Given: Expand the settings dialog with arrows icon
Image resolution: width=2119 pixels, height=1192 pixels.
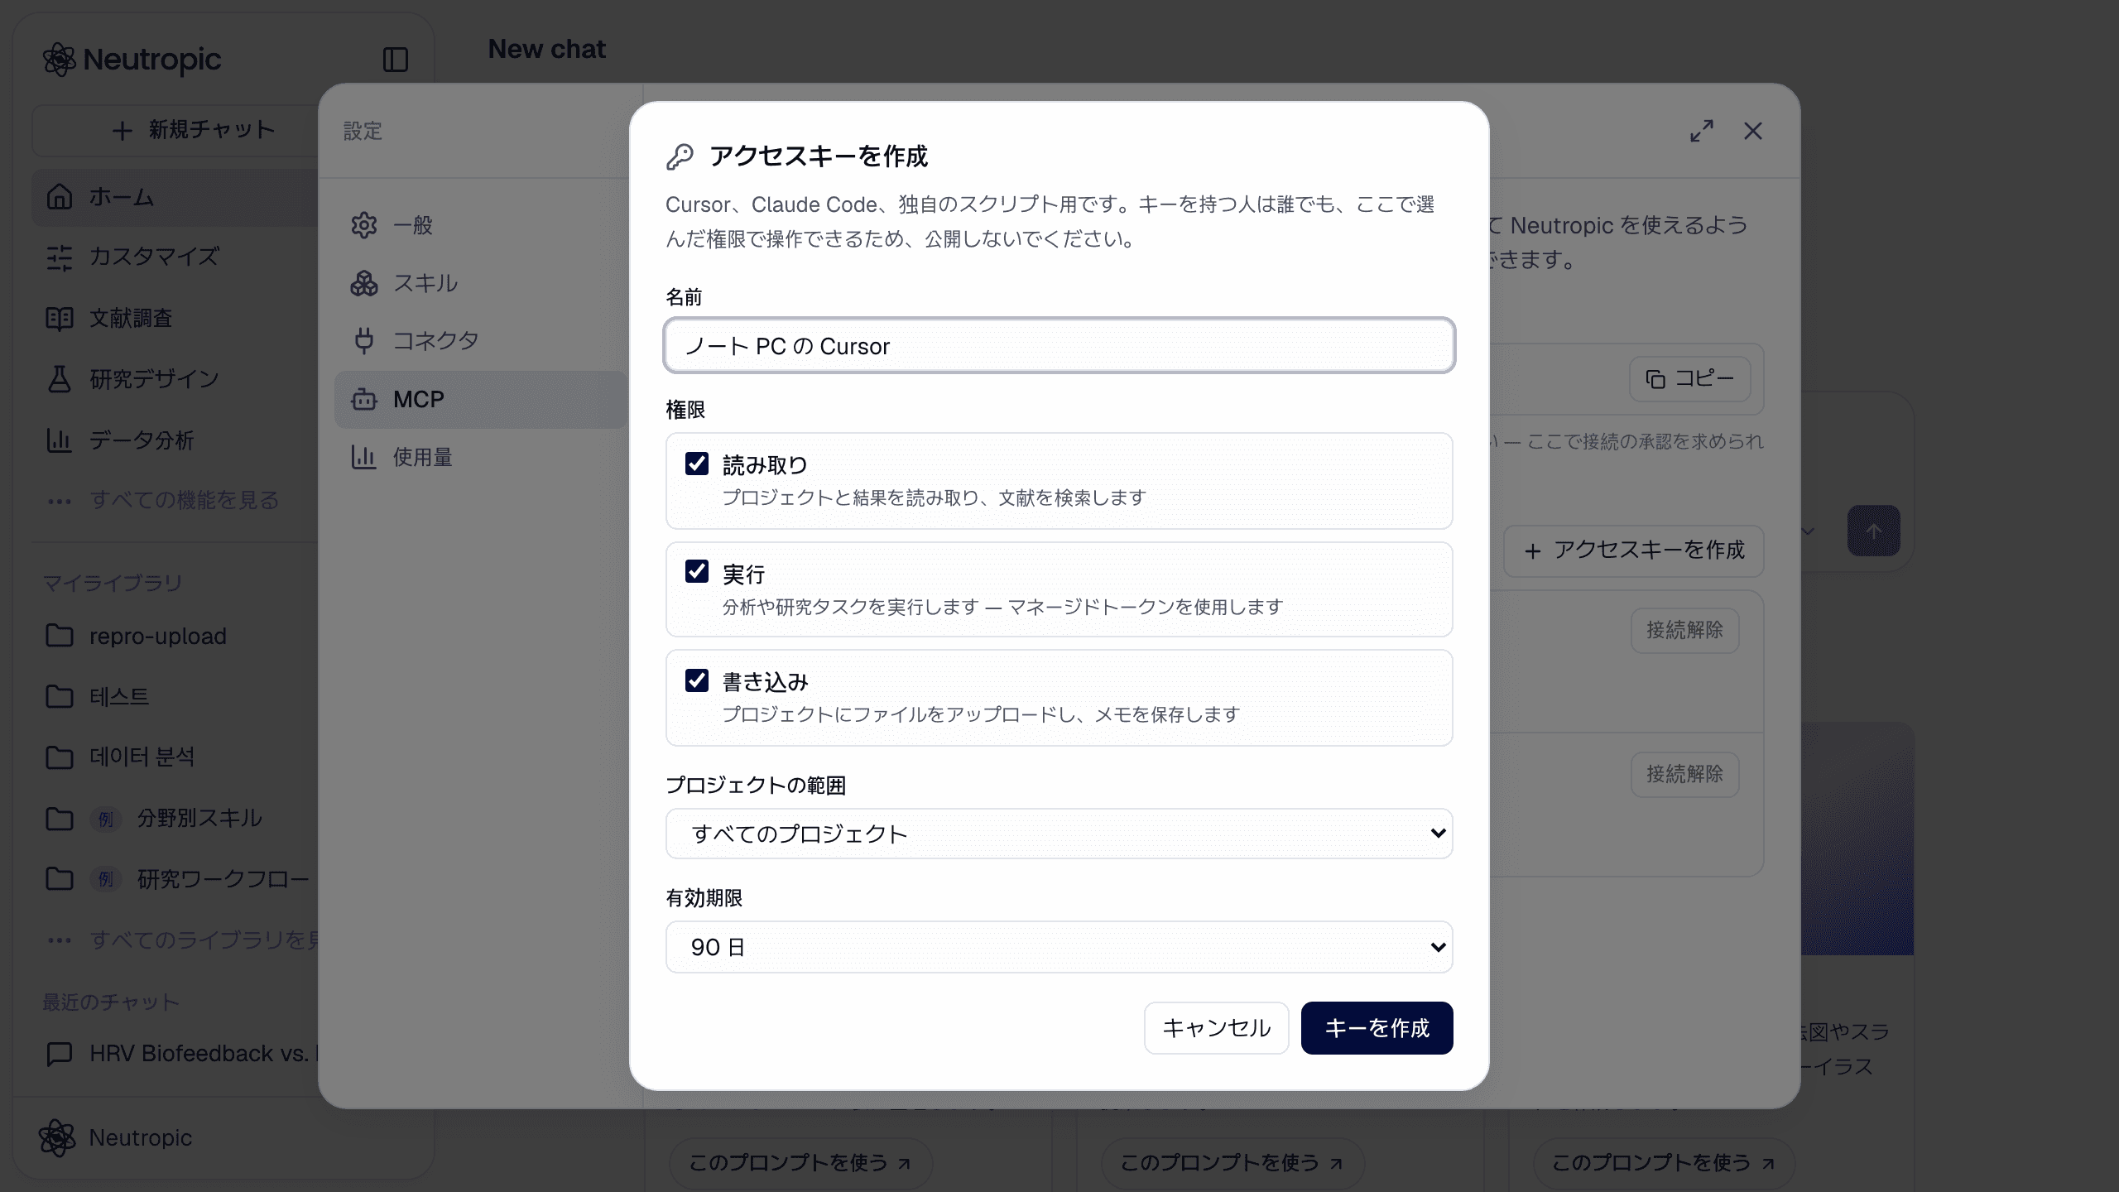Looking at the screenshot, I should [x=1702, y=131].
